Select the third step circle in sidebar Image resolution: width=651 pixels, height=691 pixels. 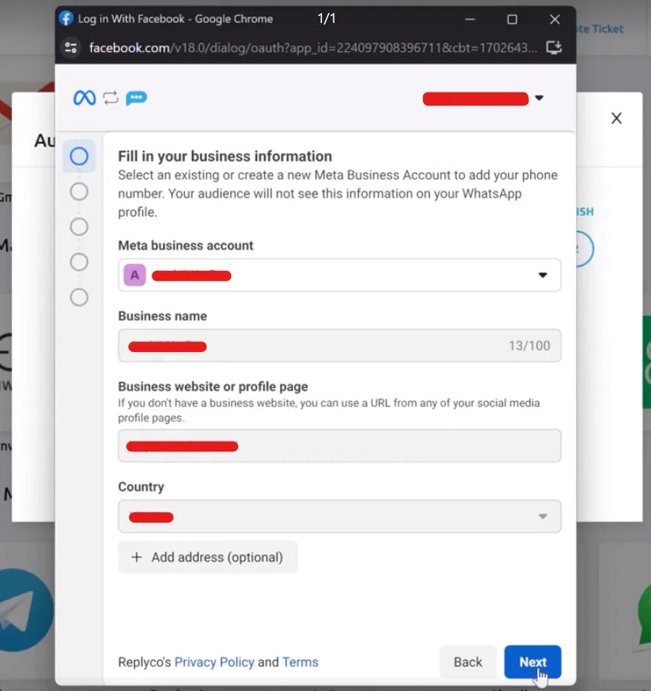[79, 227]
